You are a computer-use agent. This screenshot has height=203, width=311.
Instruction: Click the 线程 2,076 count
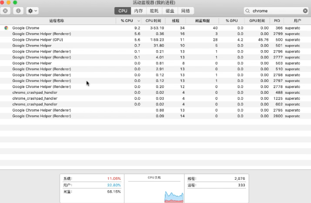coord(216,179)
